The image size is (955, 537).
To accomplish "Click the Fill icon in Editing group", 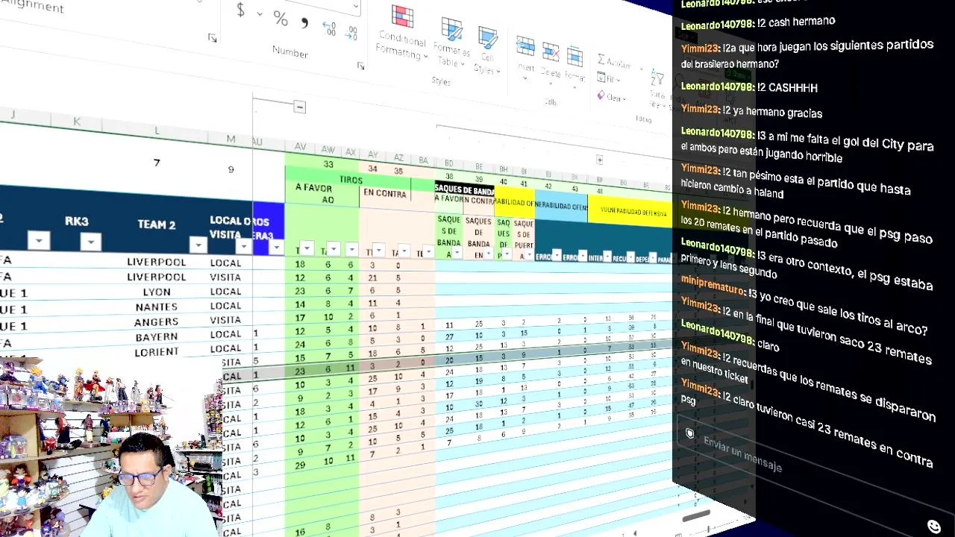I will click(x=601, y=78).
